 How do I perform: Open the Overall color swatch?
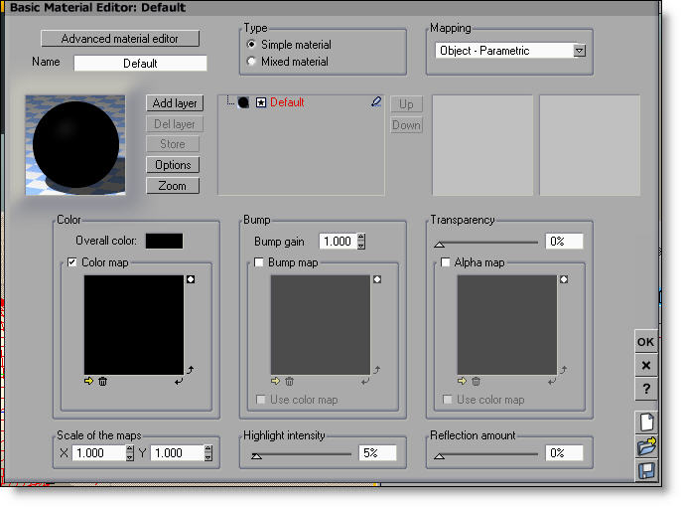[x=164, y=241]
